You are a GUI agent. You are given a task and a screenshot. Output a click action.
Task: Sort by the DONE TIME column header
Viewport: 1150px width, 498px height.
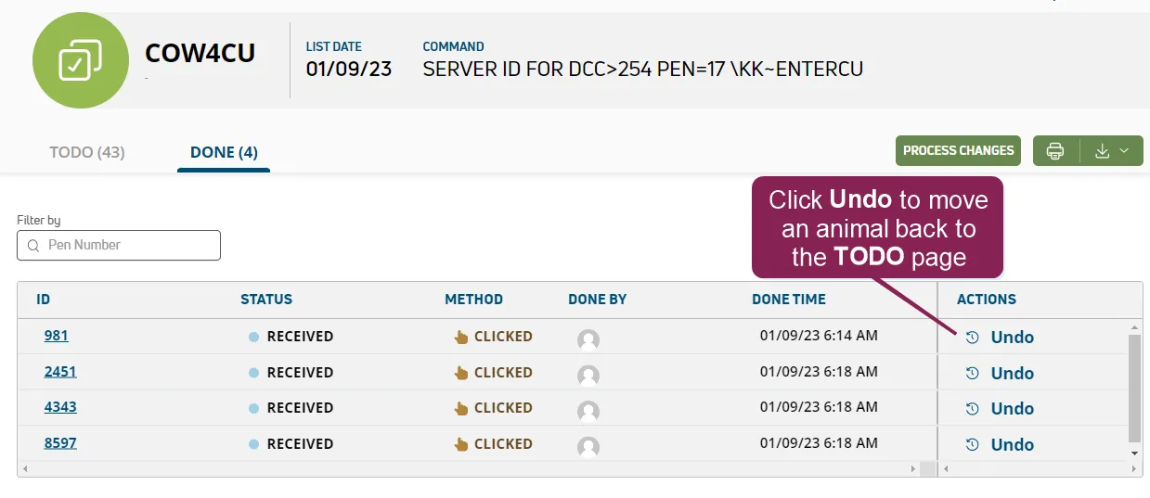789,300
